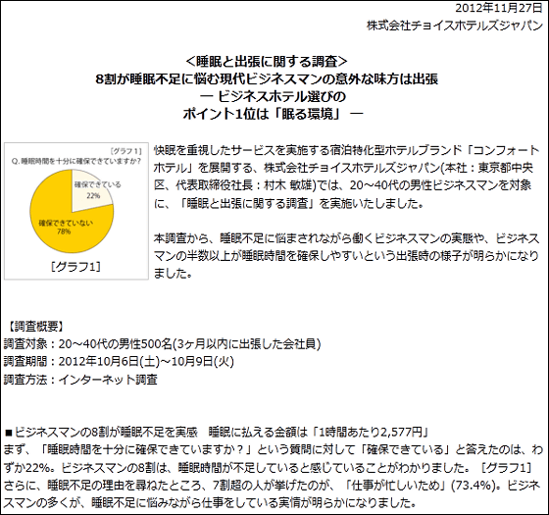Click body line starting まず、「睡眠時間を十分に

click(x=274, y=450)
